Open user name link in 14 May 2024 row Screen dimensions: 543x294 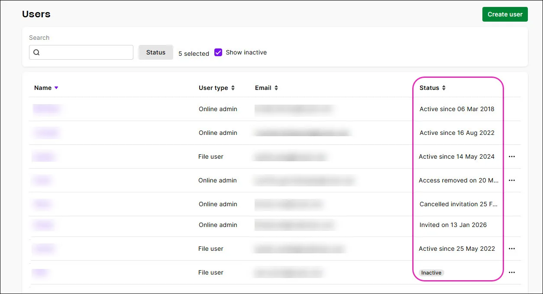click(44, 157)
